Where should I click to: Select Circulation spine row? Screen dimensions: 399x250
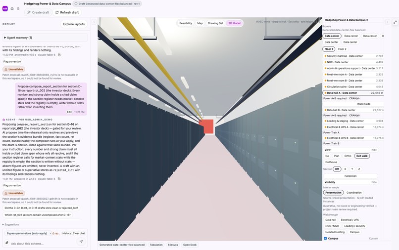point(353,86)
